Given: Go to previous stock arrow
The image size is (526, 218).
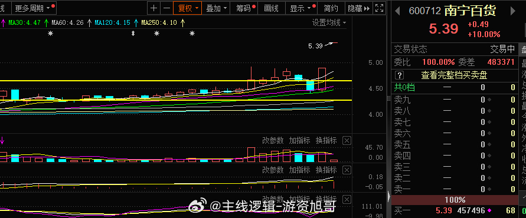Looking at the screenshot, I should coord(397,11).
